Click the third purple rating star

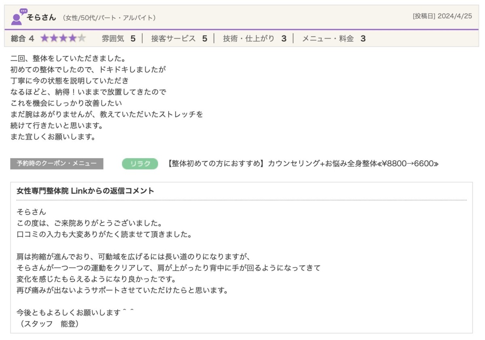click(63, 38)
